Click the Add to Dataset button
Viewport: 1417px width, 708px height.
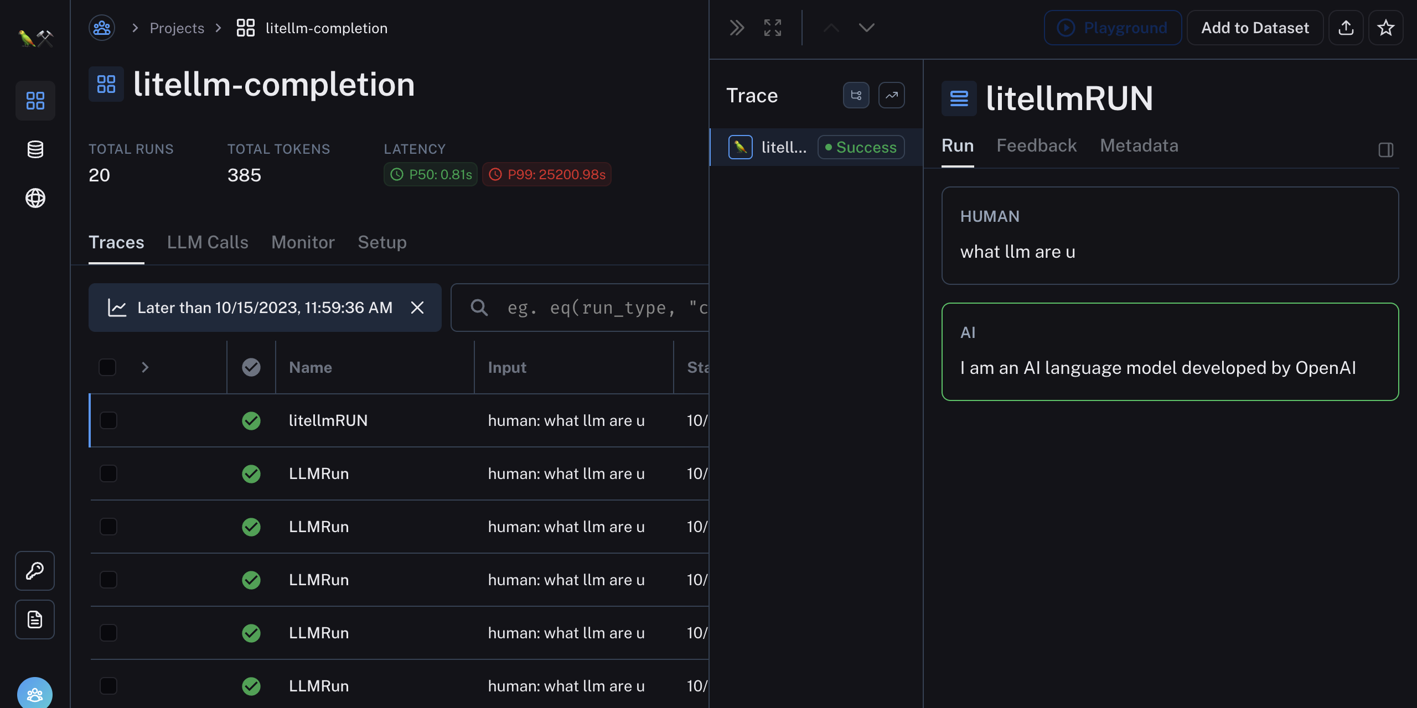pyautogui.click(x=1254, y=28)
